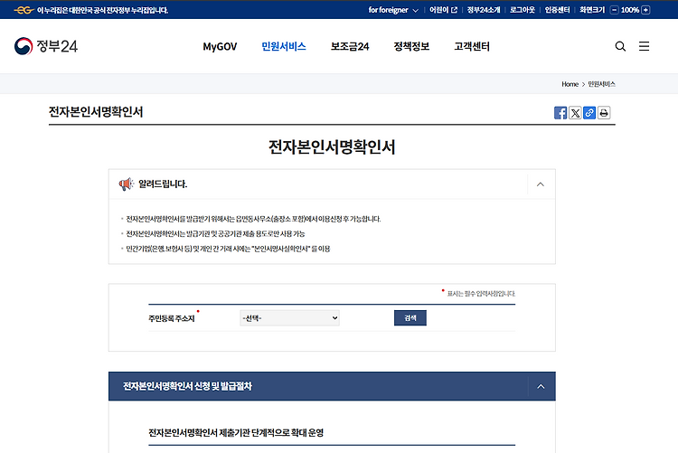Decrease screen size with minus icon
The image size is (678, 453).
614,10
